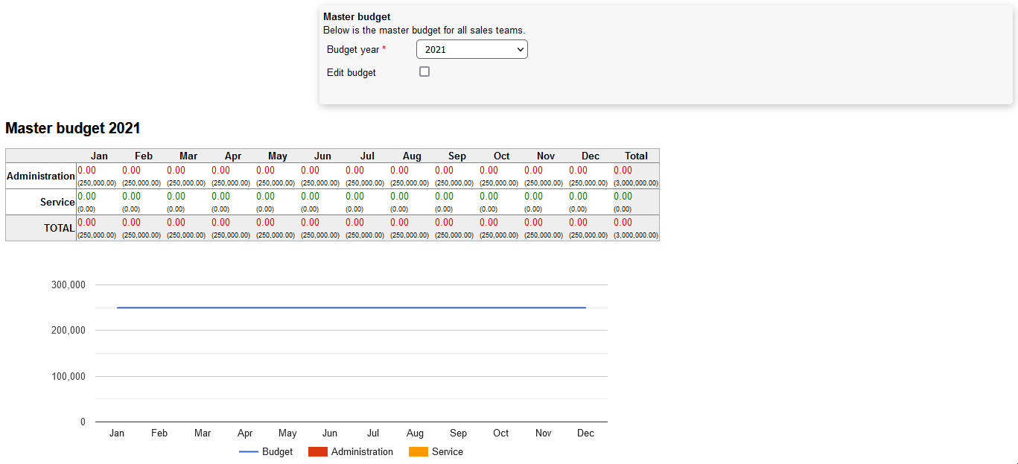Click the red Administration legend swatch

(318, 452)
